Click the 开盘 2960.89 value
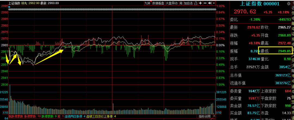 tap(284, 35)
